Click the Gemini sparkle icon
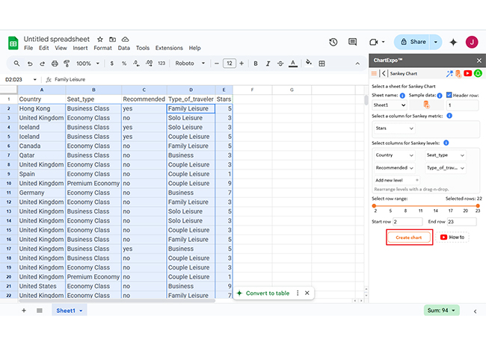 coord(453,42)
